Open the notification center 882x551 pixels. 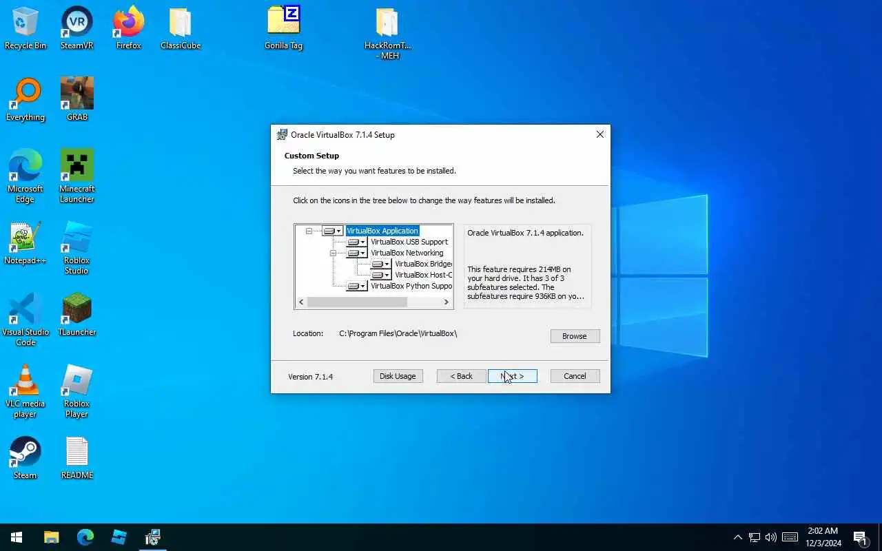point(861,537)
